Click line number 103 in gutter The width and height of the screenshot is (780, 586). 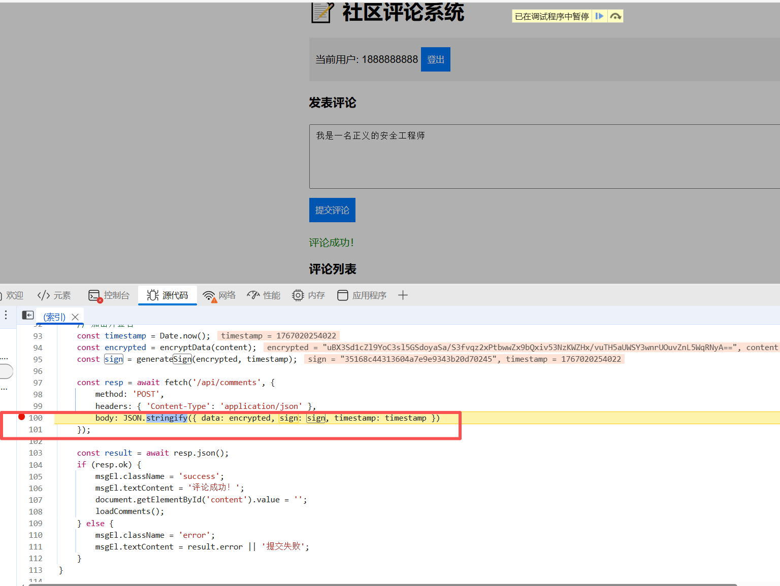36,453
